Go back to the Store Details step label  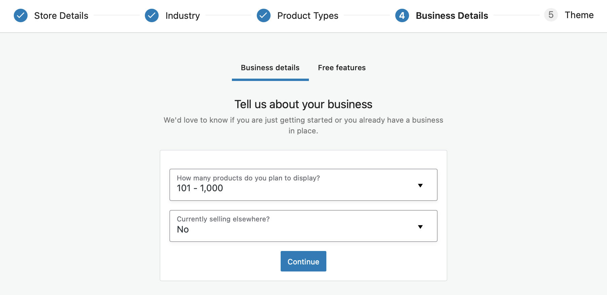pyautogui.click(x=61, y=15)
